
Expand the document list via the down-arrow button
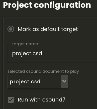[64, 81]
